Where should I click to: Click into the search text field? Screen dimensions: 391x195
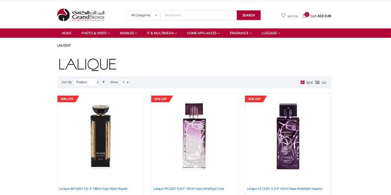point(198,15)
